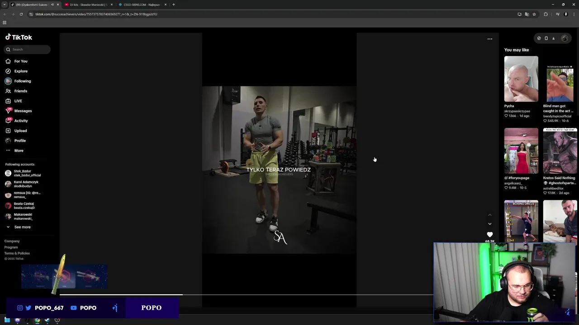Image resolution: width=579 pixels, height=325 pixels.
Task: Open the Friends section
Action: point(16,91)
